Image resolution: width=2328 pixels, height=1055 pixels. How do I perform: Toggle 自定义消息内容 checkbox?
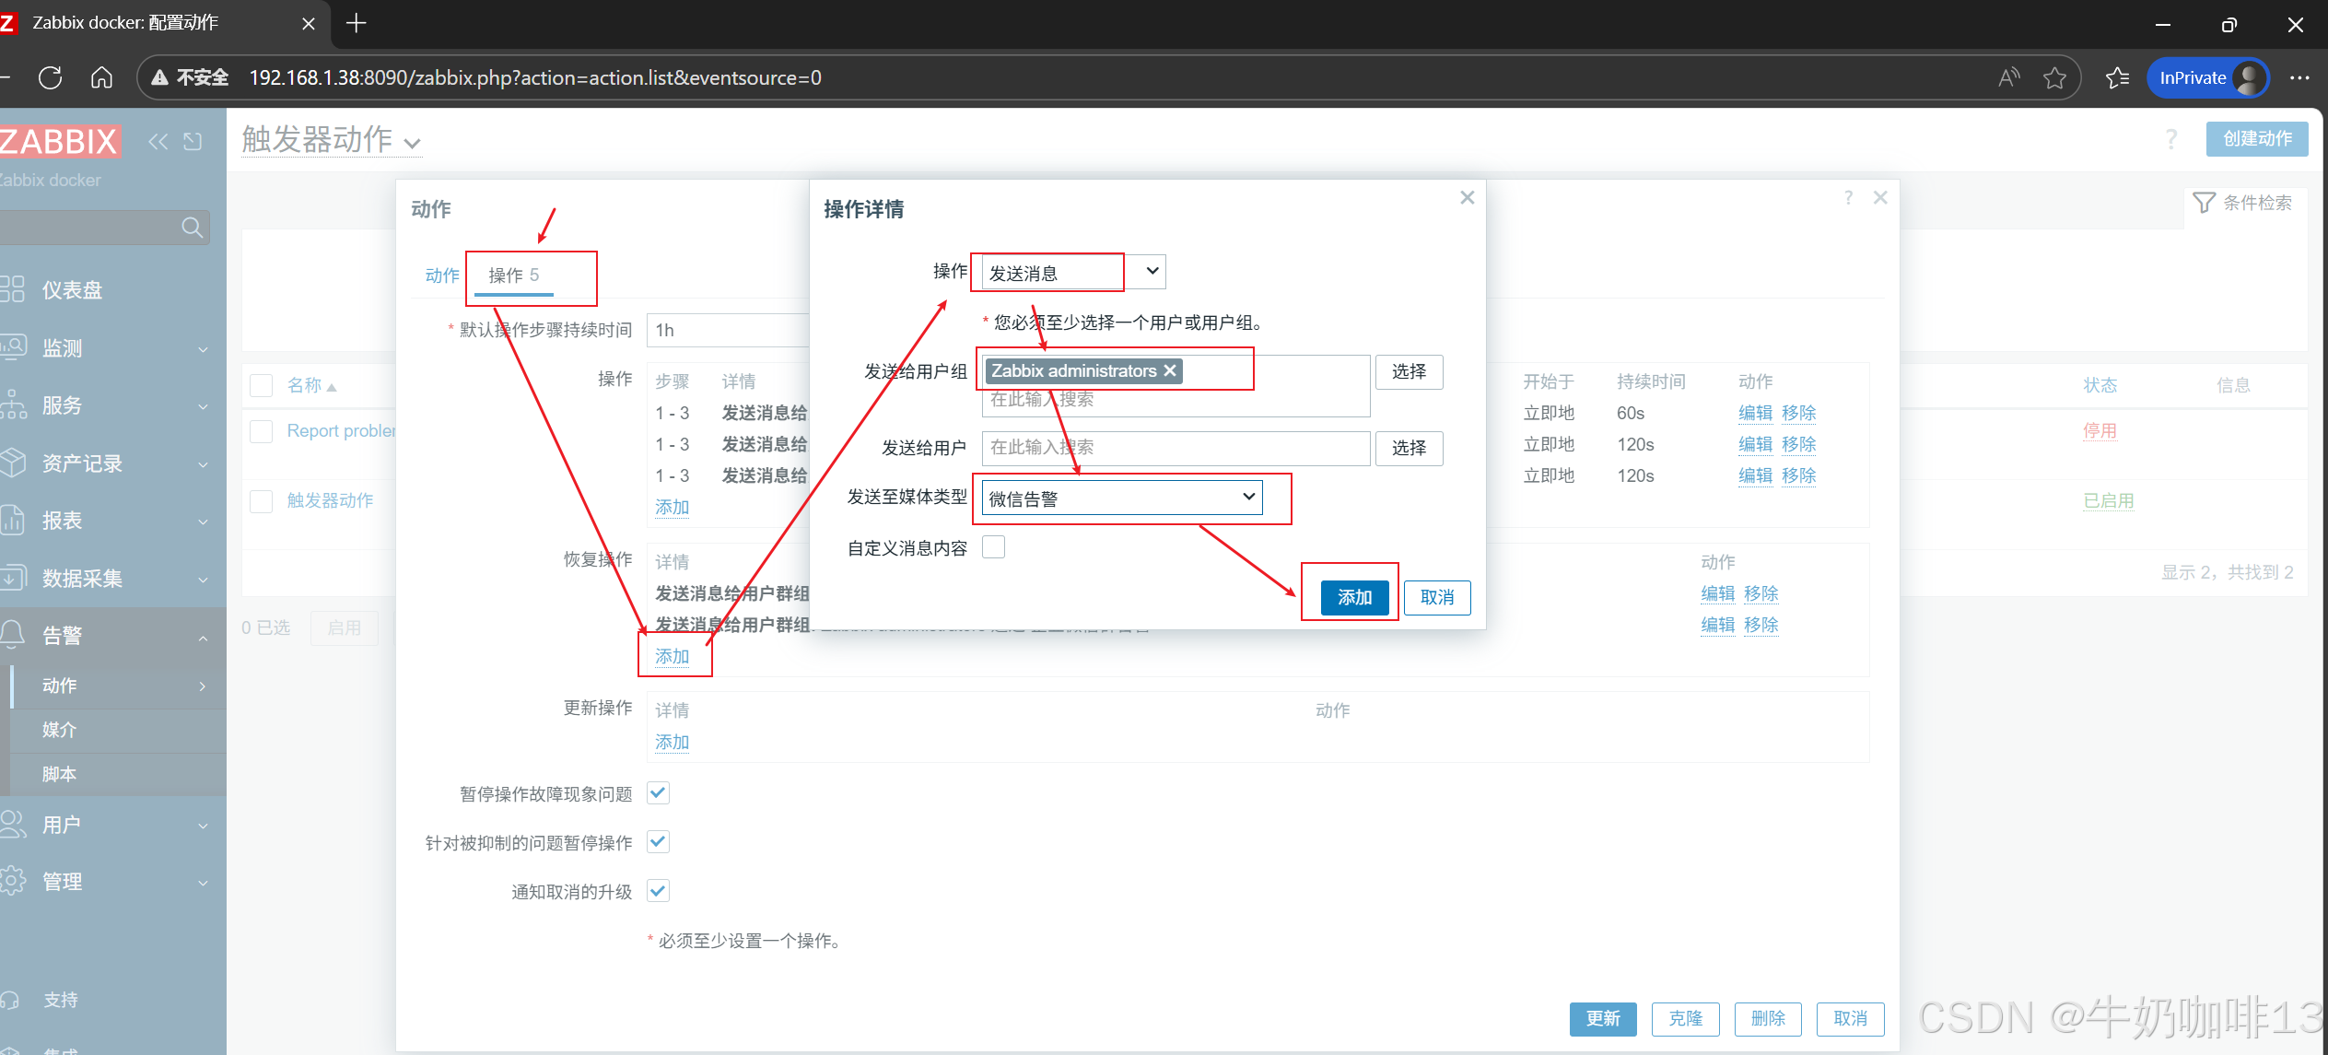click(x=993, y=547)
